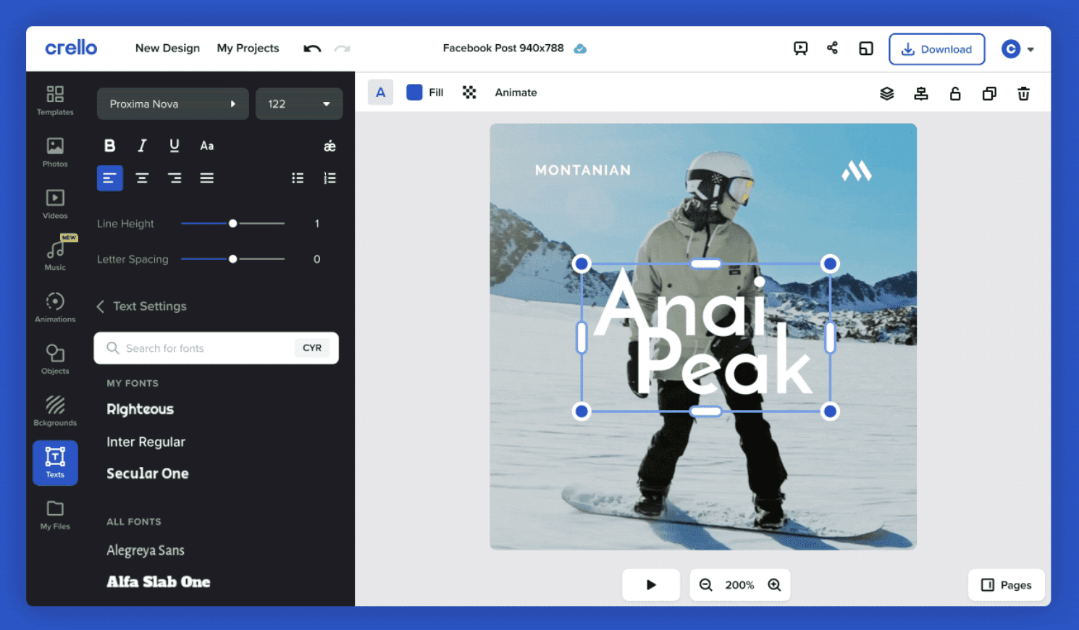Expand the font size 122 dropdown

(299, 104)
